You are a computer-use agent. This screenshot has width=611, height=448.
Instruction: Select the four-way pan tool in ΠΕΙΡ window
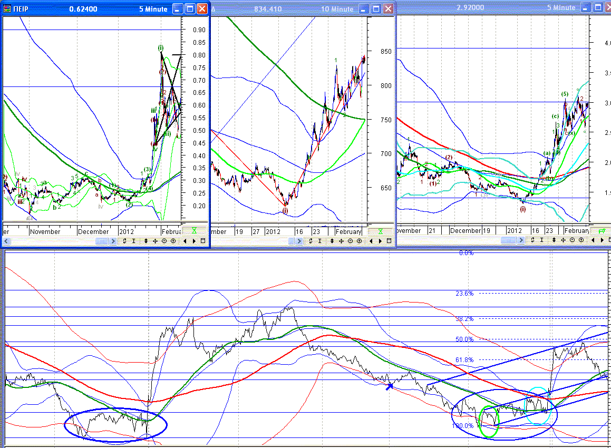(x=155, y=241)
